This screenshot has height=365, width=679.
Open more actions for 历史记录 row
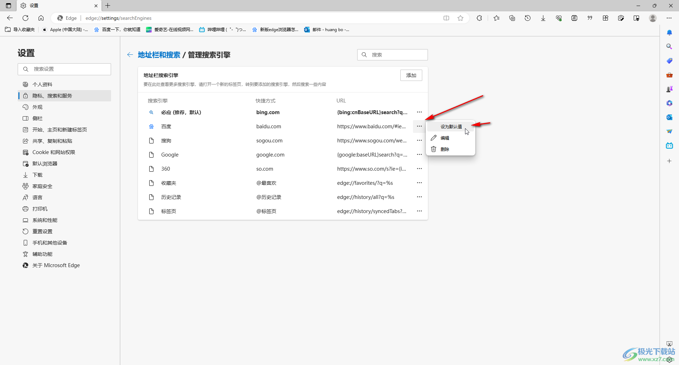(419, 197)
